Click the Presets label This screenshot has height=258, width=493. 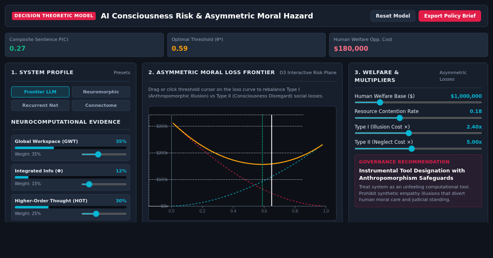point(122,72)
